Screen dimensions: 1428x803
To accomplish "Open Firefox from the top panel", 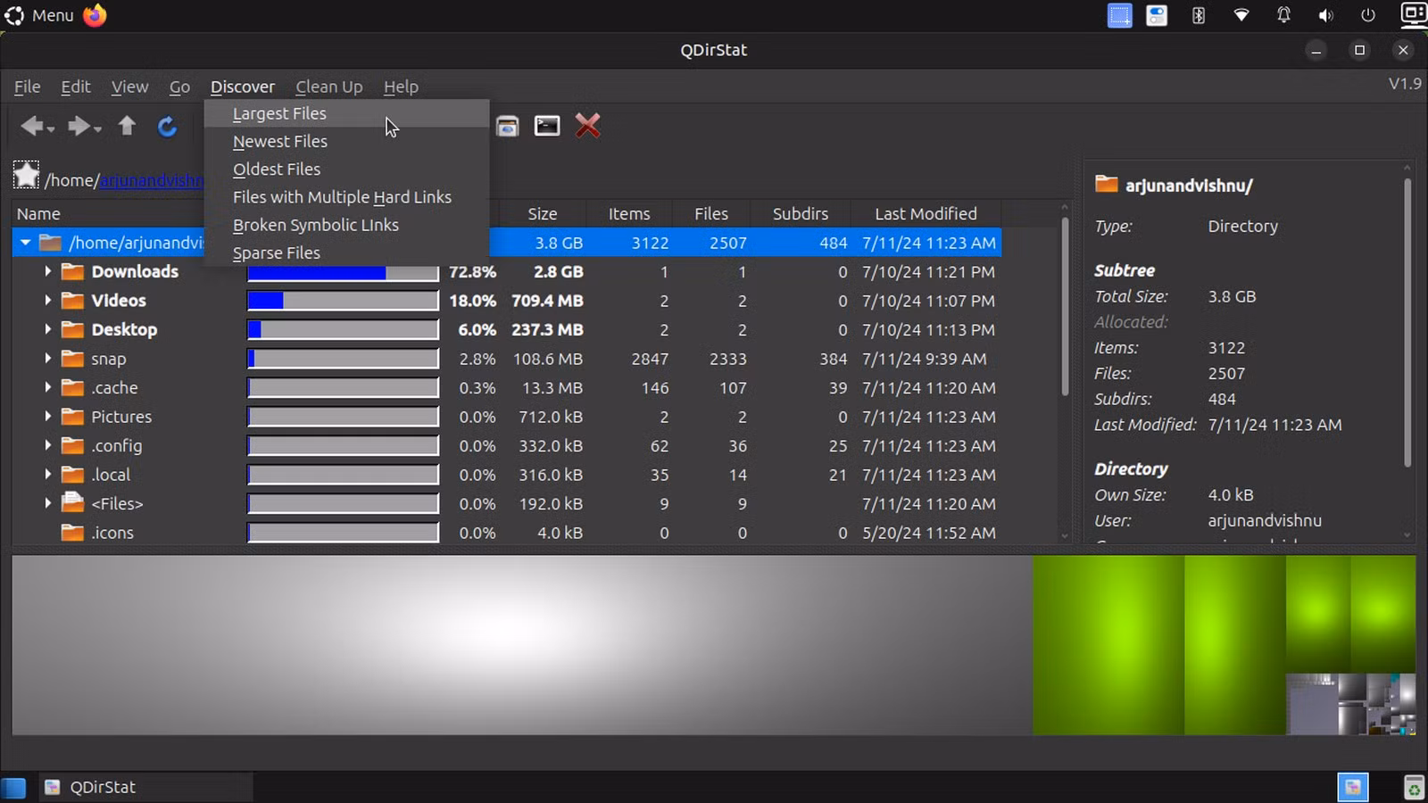I will click(95, 15).
